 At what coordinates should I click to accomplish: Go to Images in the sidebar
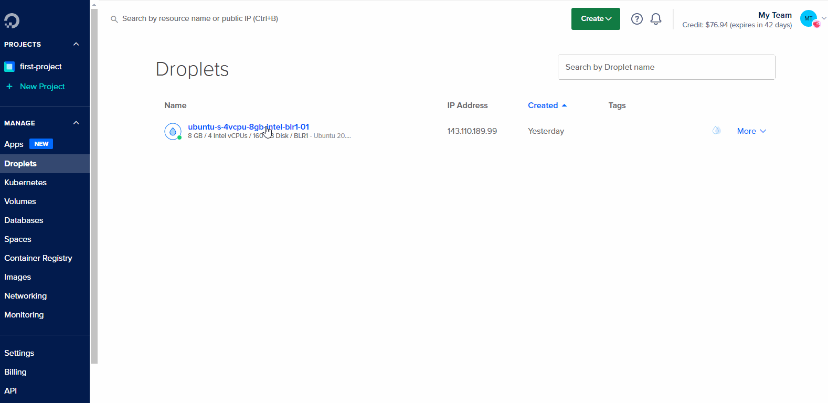(x=17, y=277)
